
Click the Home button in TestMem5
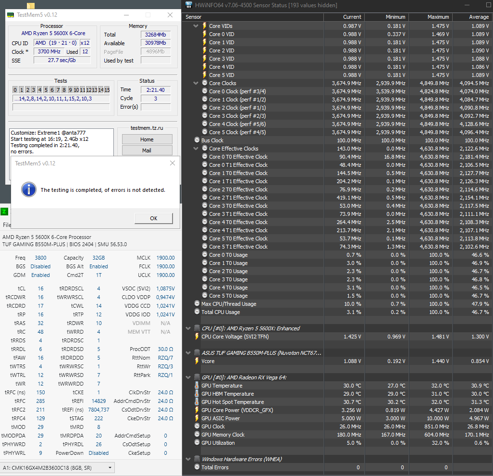147,139
